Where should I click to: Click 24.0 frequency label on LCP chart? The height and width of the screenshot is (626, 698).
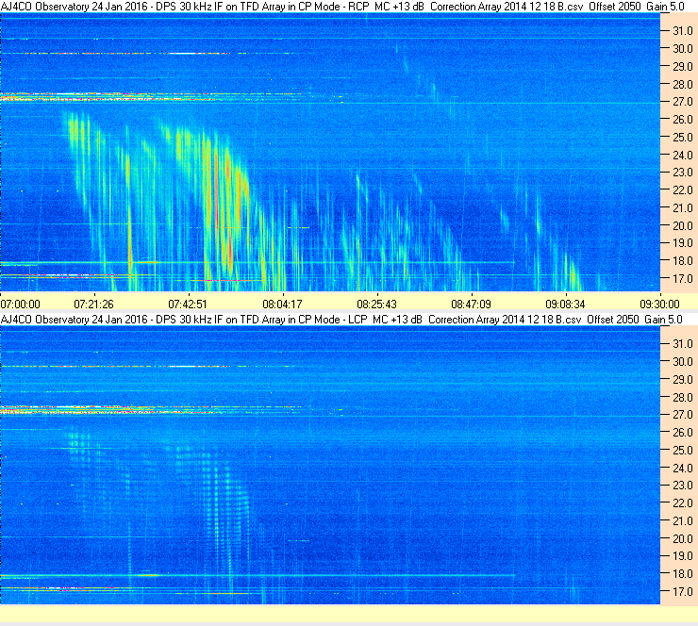tap(683, 468)
